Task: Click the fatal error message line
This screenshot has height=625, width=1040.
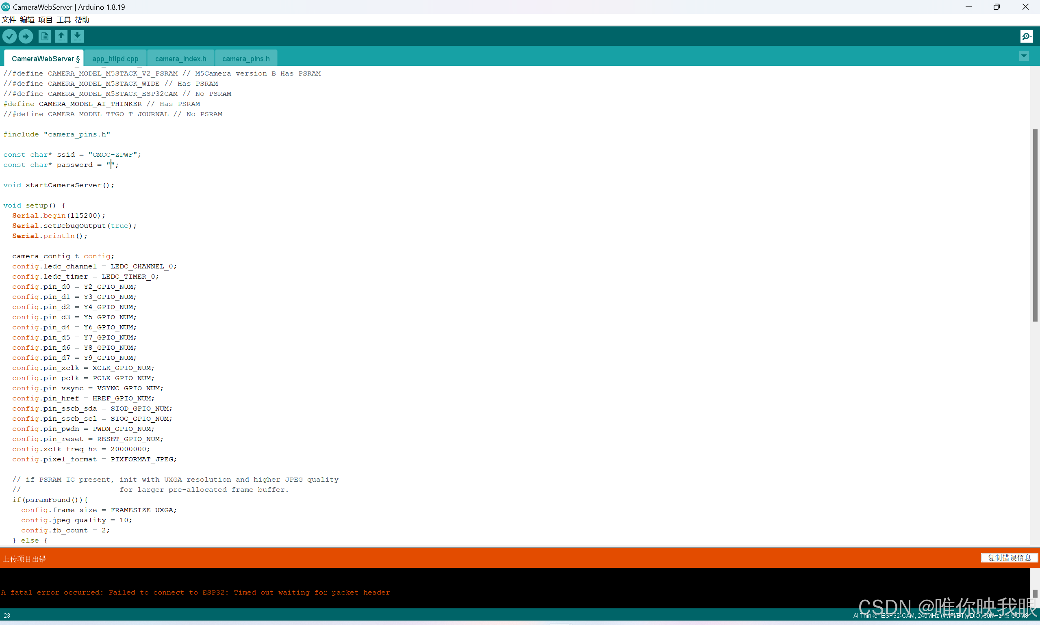Action: [x=195, y=593]
